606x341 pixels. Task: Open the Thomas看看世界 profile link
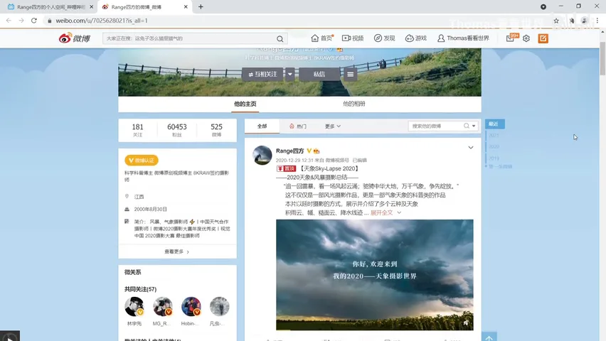click(463, 38)
